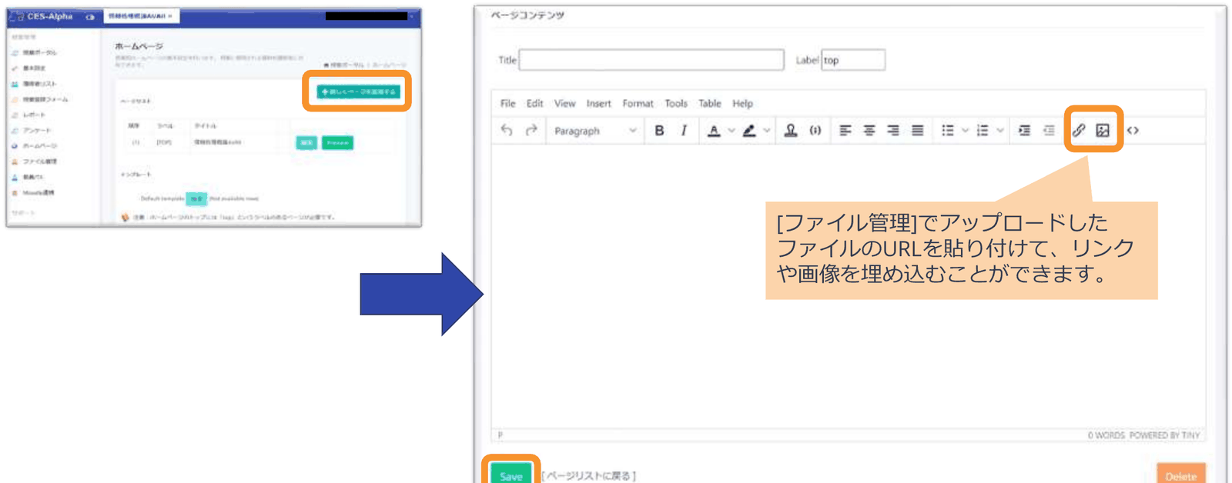Focus the Label field containing top
Viewport: 1232px width, 483px height.
(x=853, y=60)
